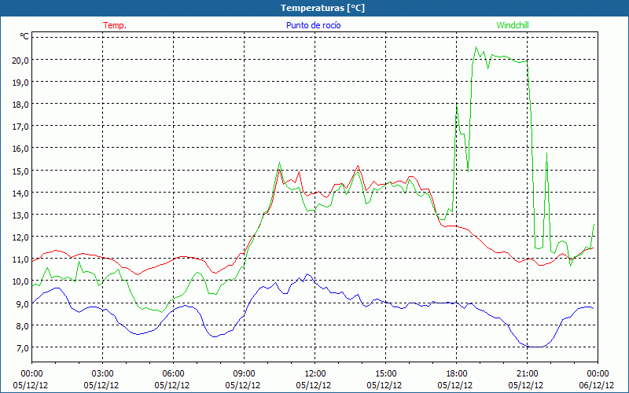The width and height of the screenshot is (629, 393).
Task: Click the °C unit label on axis
Action: (x=24, y=36)
